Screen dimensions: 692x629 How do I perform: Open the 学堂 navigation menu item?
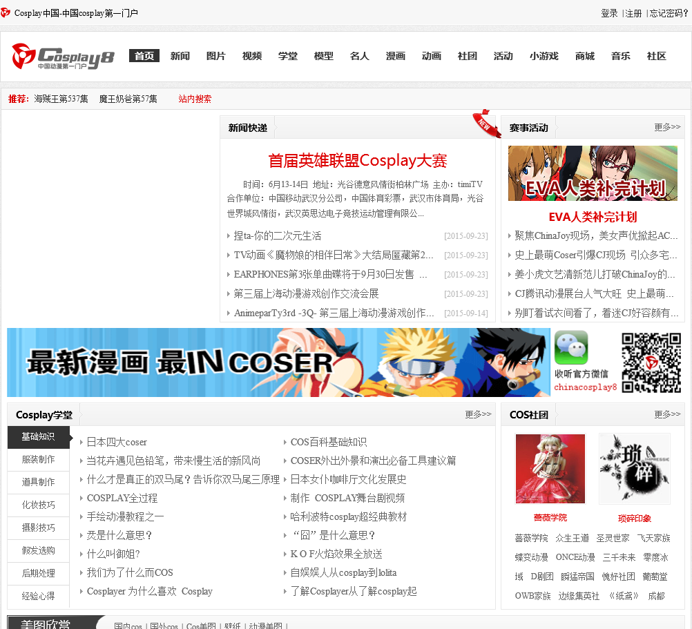click(288, 56)
